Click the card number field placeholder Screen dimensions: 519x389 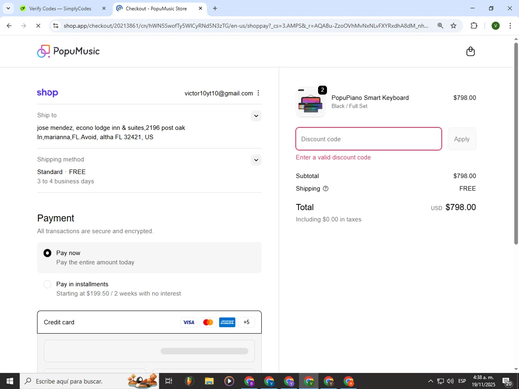coord(149,351)
